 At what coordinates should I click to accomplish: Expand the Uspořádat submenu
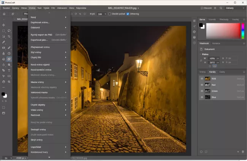49,147
